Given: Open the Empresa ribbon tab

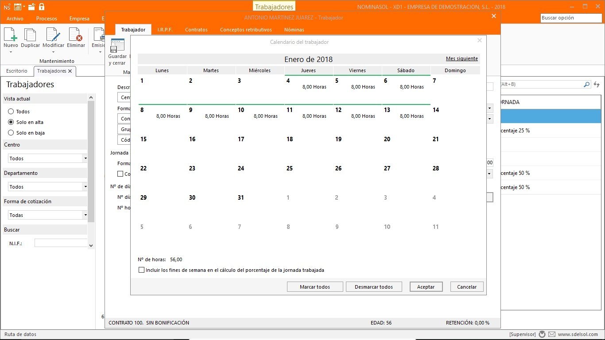Looking at the screenshot, I should coord(79,19).
